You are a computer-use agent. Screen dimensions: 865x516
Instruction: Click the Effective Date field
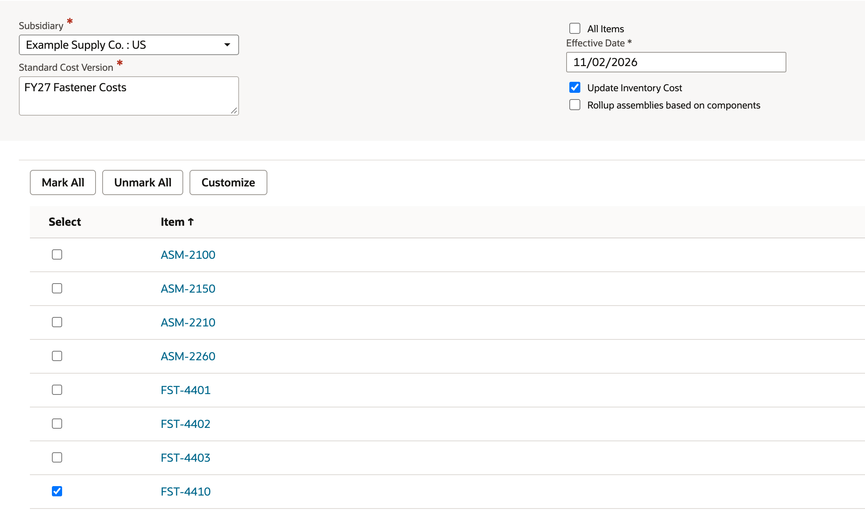click(676, 62)
